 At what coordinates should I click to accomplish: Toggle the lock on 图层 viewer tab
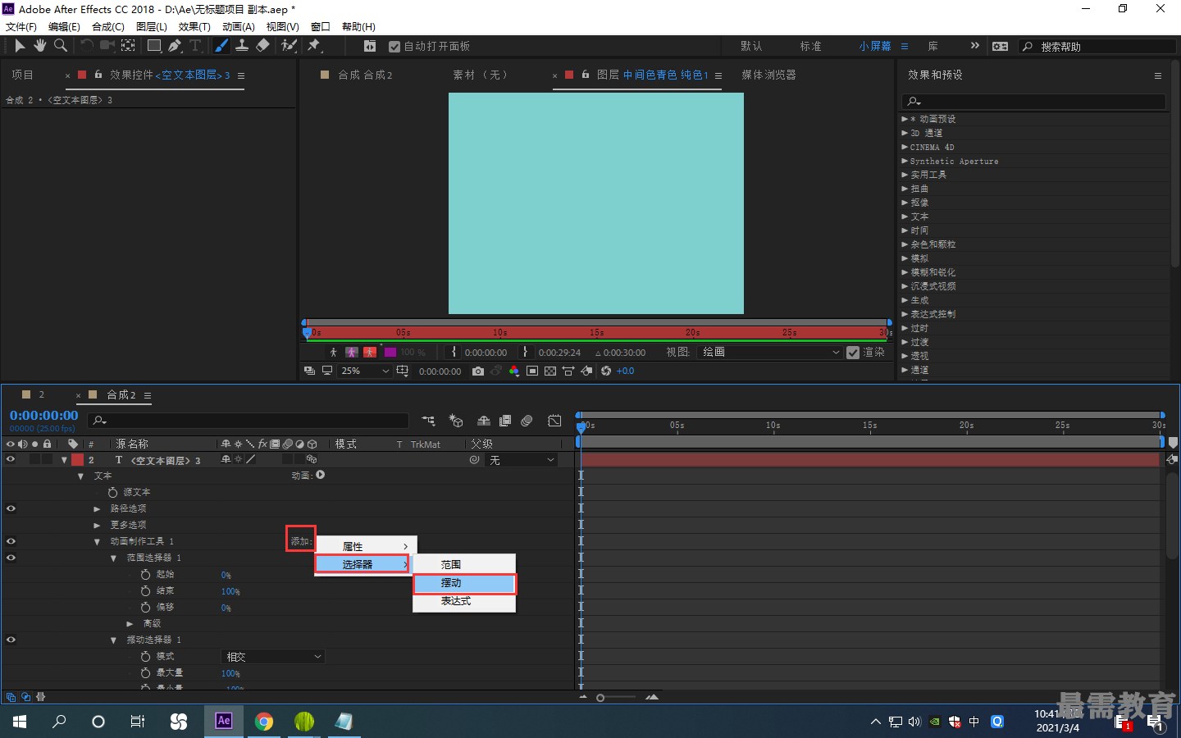pos(586,75)
